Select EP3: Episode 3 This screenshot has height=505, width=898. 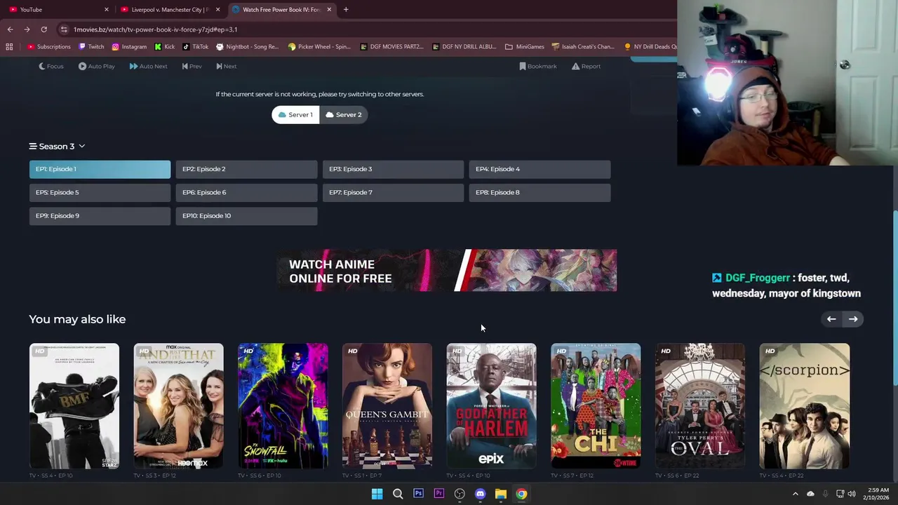point(393,169)
